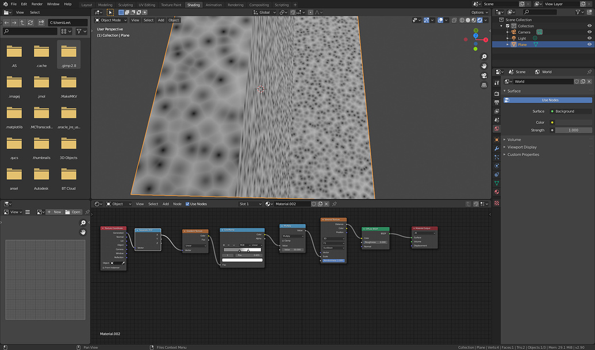Open the Physics properties tab

click(x=497, y=166)
